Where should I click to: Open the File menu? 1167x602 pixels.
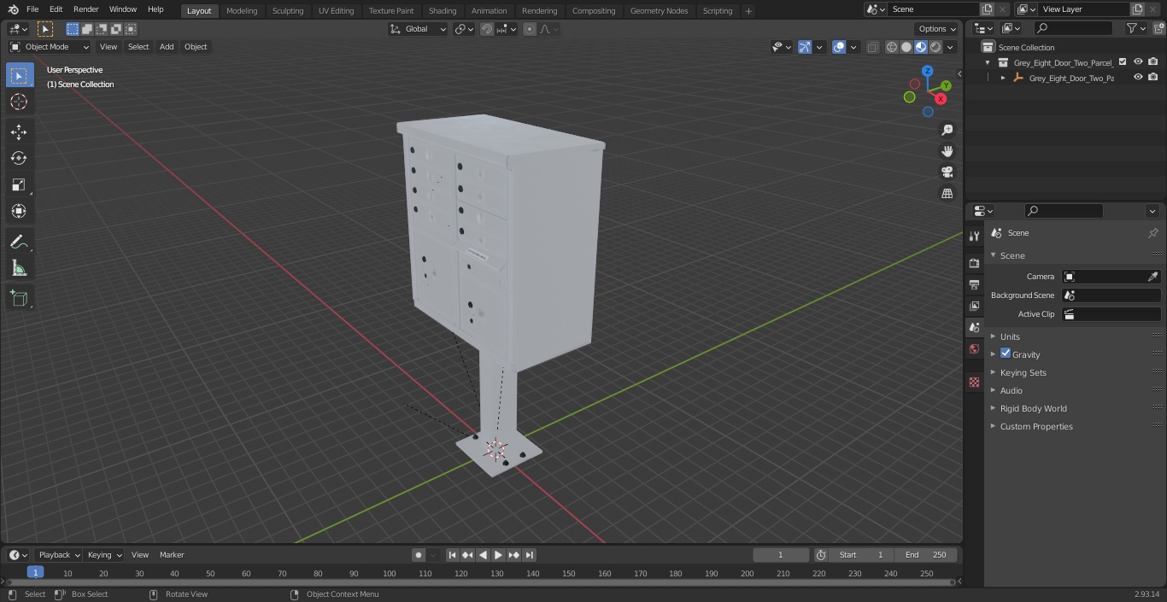tap(32, 9)
